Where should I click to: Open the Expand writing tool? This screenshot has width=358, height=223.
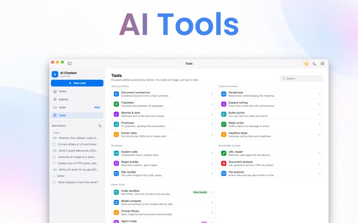coord(271,104)
